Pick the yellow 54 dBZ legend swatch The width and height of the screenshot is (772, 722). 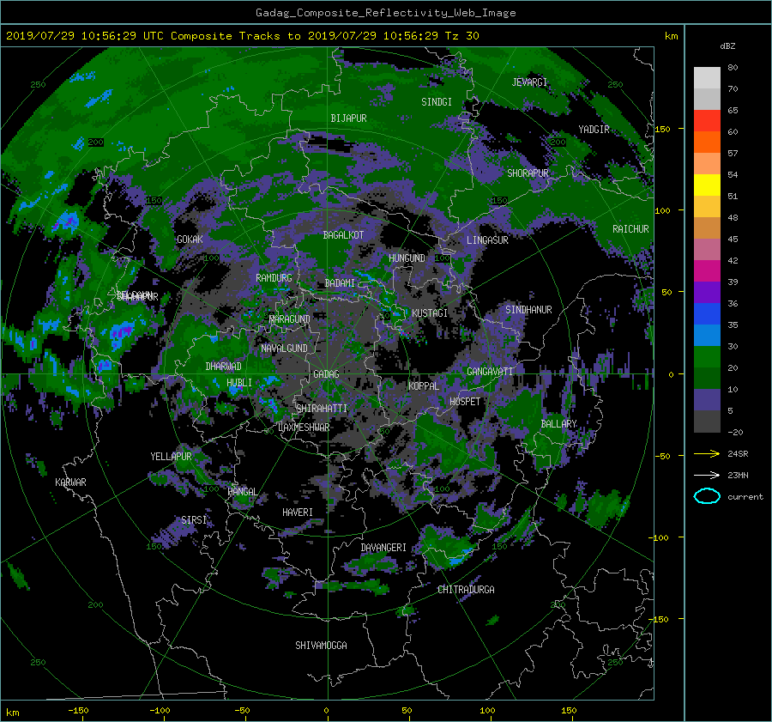point(707,185)
